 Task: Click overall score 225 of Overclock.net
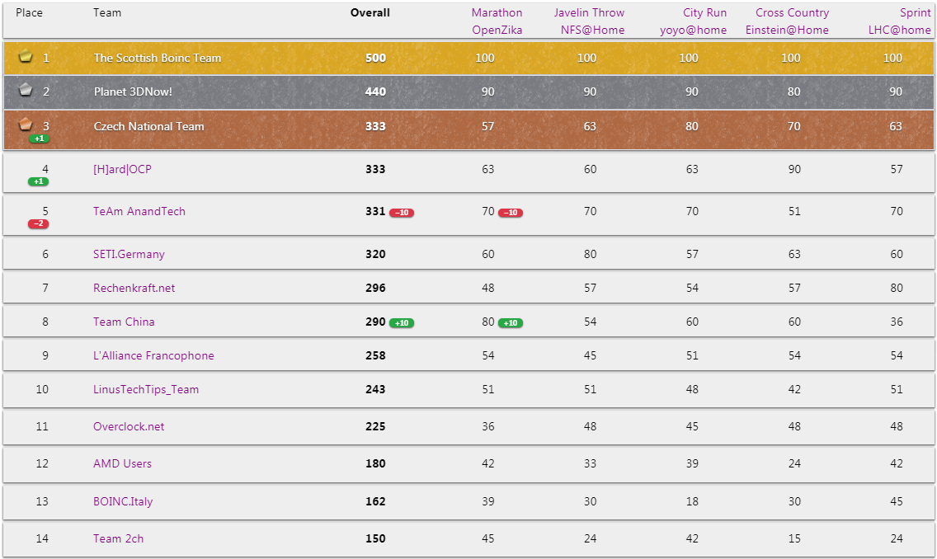point(375,426)
